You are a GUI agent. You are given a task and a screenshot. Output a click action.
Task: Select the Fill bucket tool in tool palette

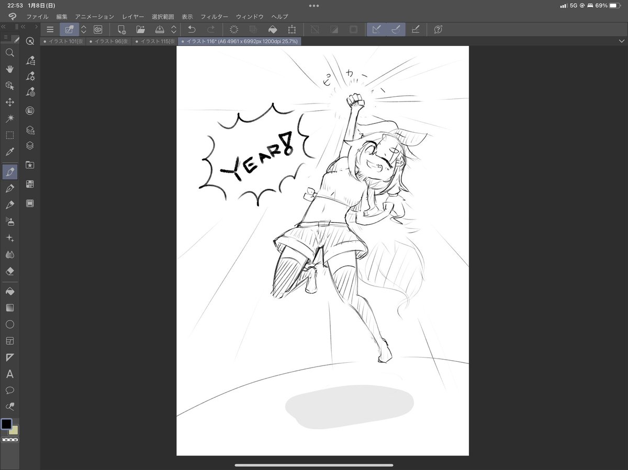(9, 291)
